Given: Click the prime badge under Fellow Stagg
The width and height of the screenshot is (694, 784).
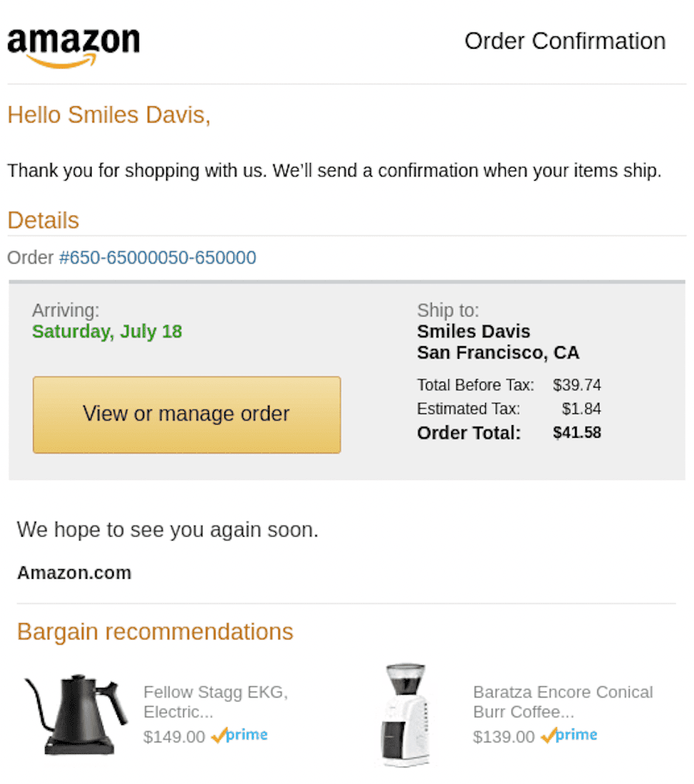Looking at the screenshot, I should (240, 735).
